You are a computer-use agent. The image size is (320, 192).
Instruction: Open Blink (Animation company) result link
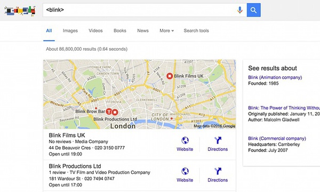click(275, 77)
